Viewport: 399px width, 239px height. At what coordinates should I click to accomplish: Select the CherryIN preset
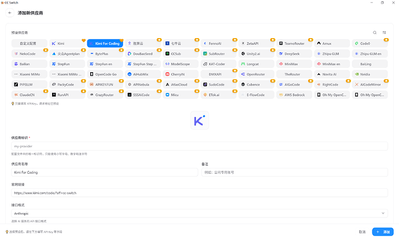click(180, 74)
